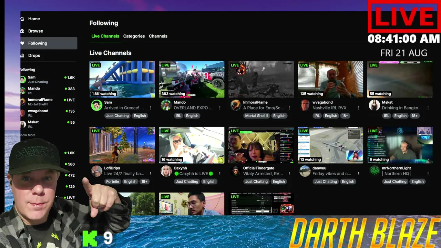Open Sam's water park stream thumbnail
Screen dimensions: 441x248
click(x=122, y=79)
